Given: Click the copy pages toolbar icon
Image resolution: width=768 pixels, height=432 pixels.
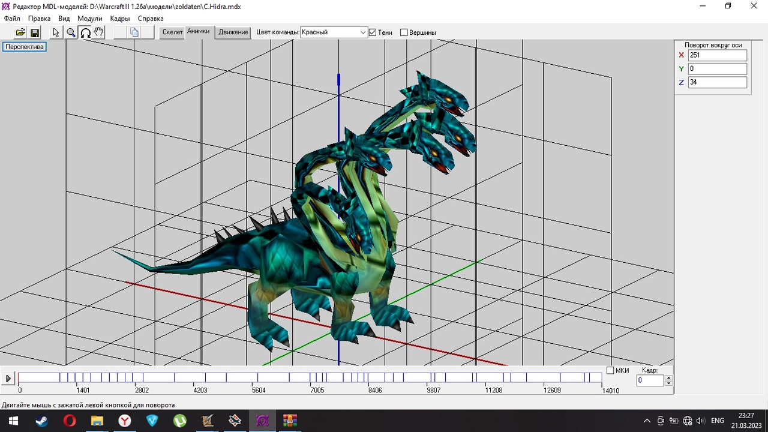Looking at the screenshot, I should [134, 32].
